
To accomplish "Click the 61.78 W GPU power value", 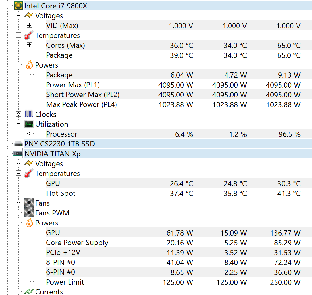I will pyautogui.click(x=180, y=233).
